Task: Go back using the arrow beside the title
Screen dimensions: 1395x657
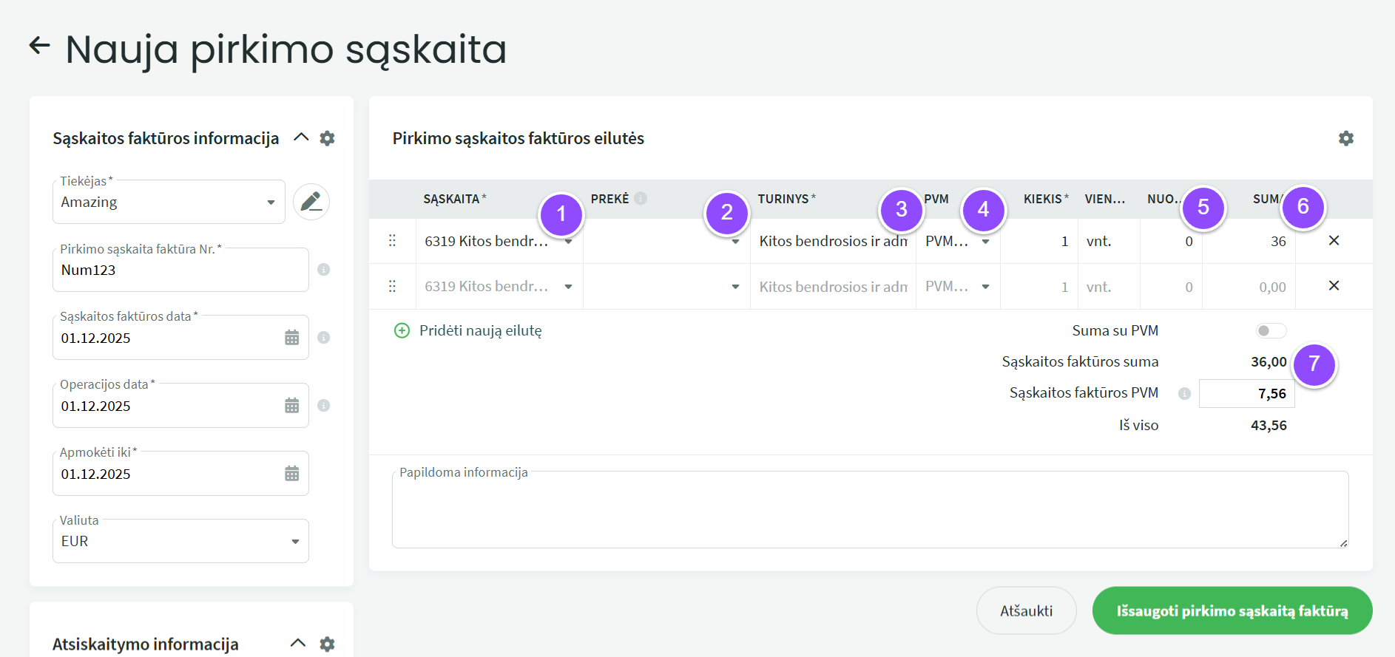Action: point(39,46)
